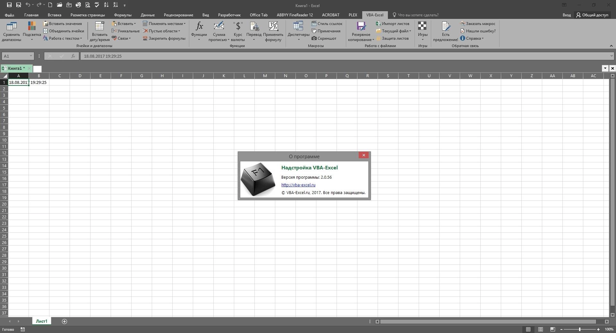Open the Игры checkered icon
616x333 pixels.
click(423, 31)
